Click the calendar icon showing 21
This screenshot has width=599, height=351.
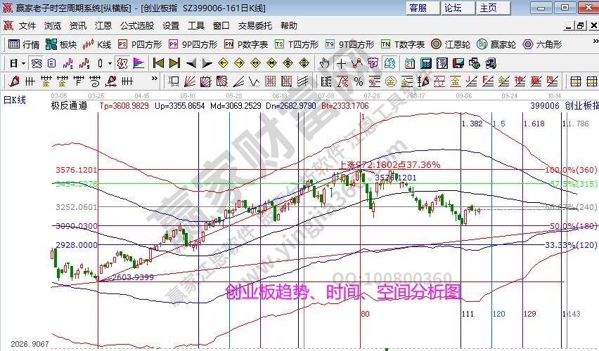pos(409,62)
